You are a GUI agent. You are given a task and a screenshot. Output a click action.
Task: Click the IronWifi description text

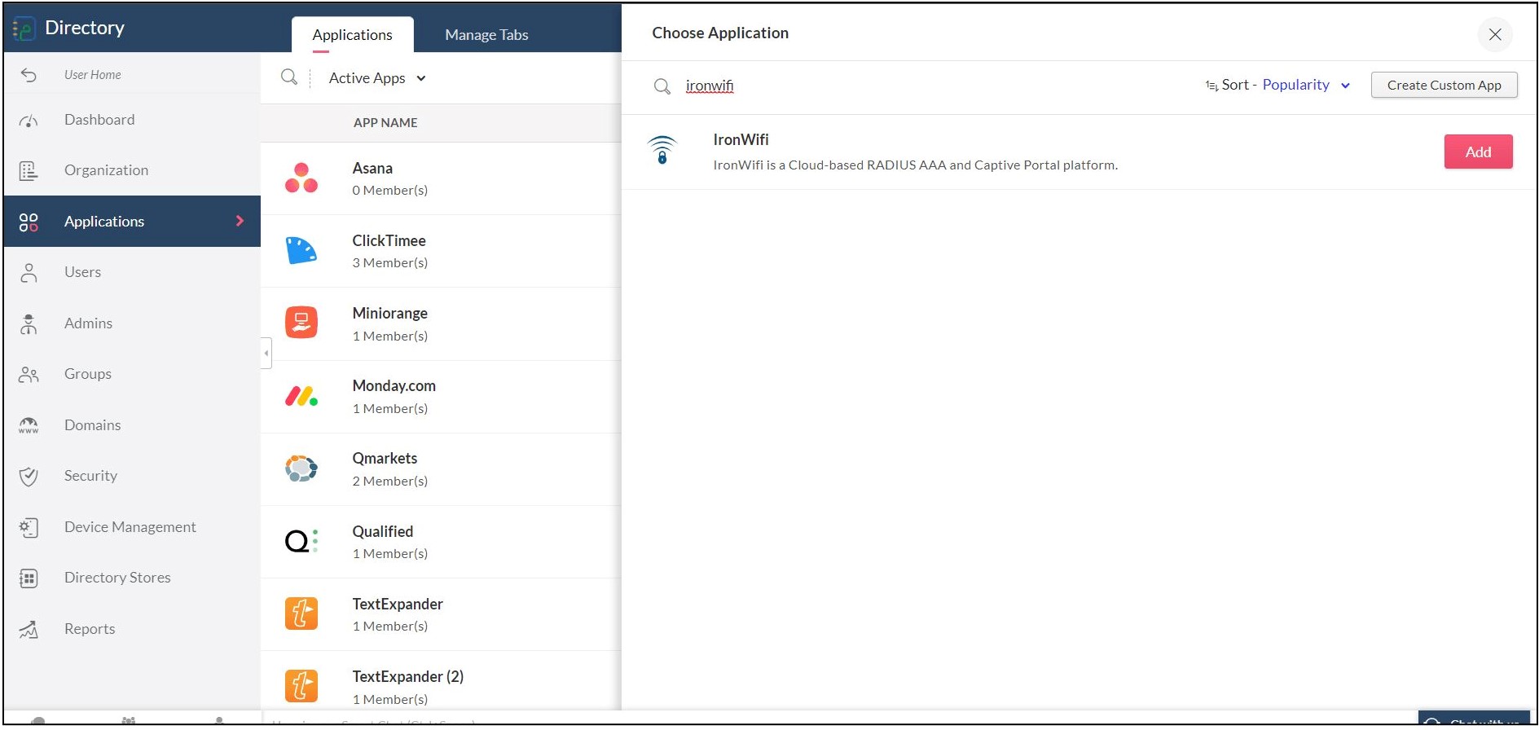(915, 165)
